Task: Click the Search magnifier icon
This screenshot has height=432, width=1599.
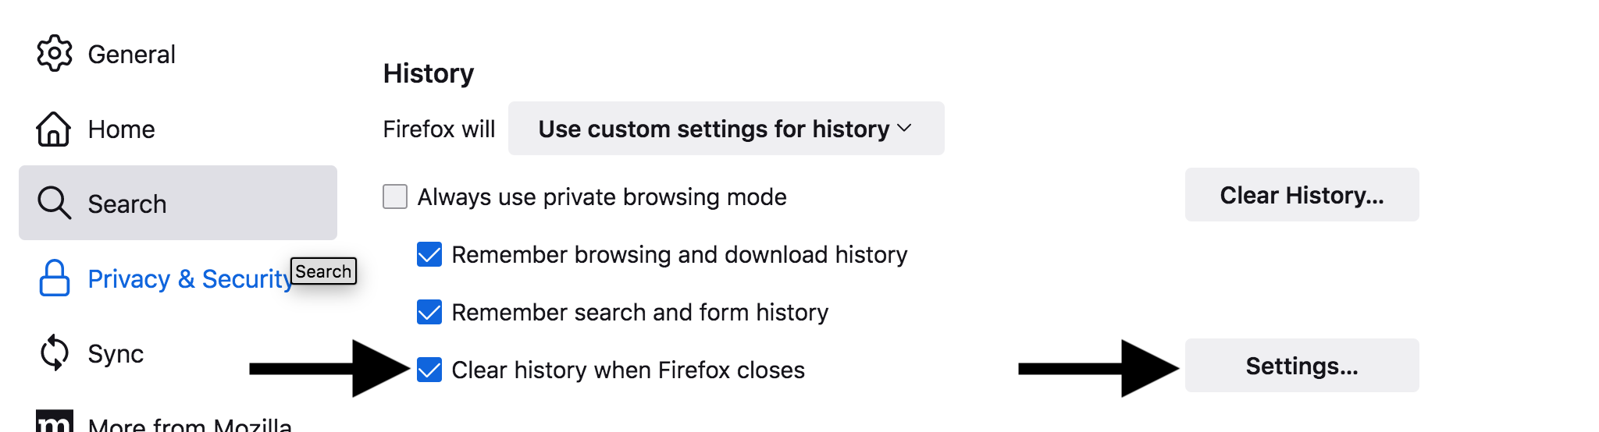Action: tap(54, 204)
